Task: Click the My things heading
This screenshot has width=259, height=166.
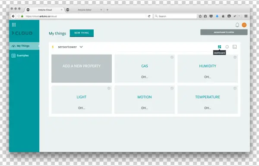Action: (x=57, y=33)
